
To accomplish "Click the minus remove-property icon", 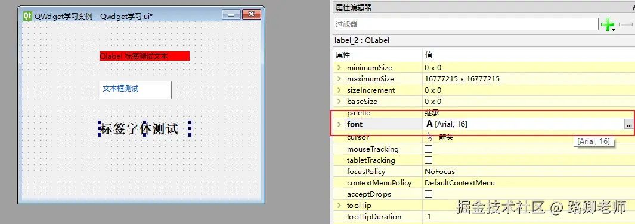I will [625, 24].
